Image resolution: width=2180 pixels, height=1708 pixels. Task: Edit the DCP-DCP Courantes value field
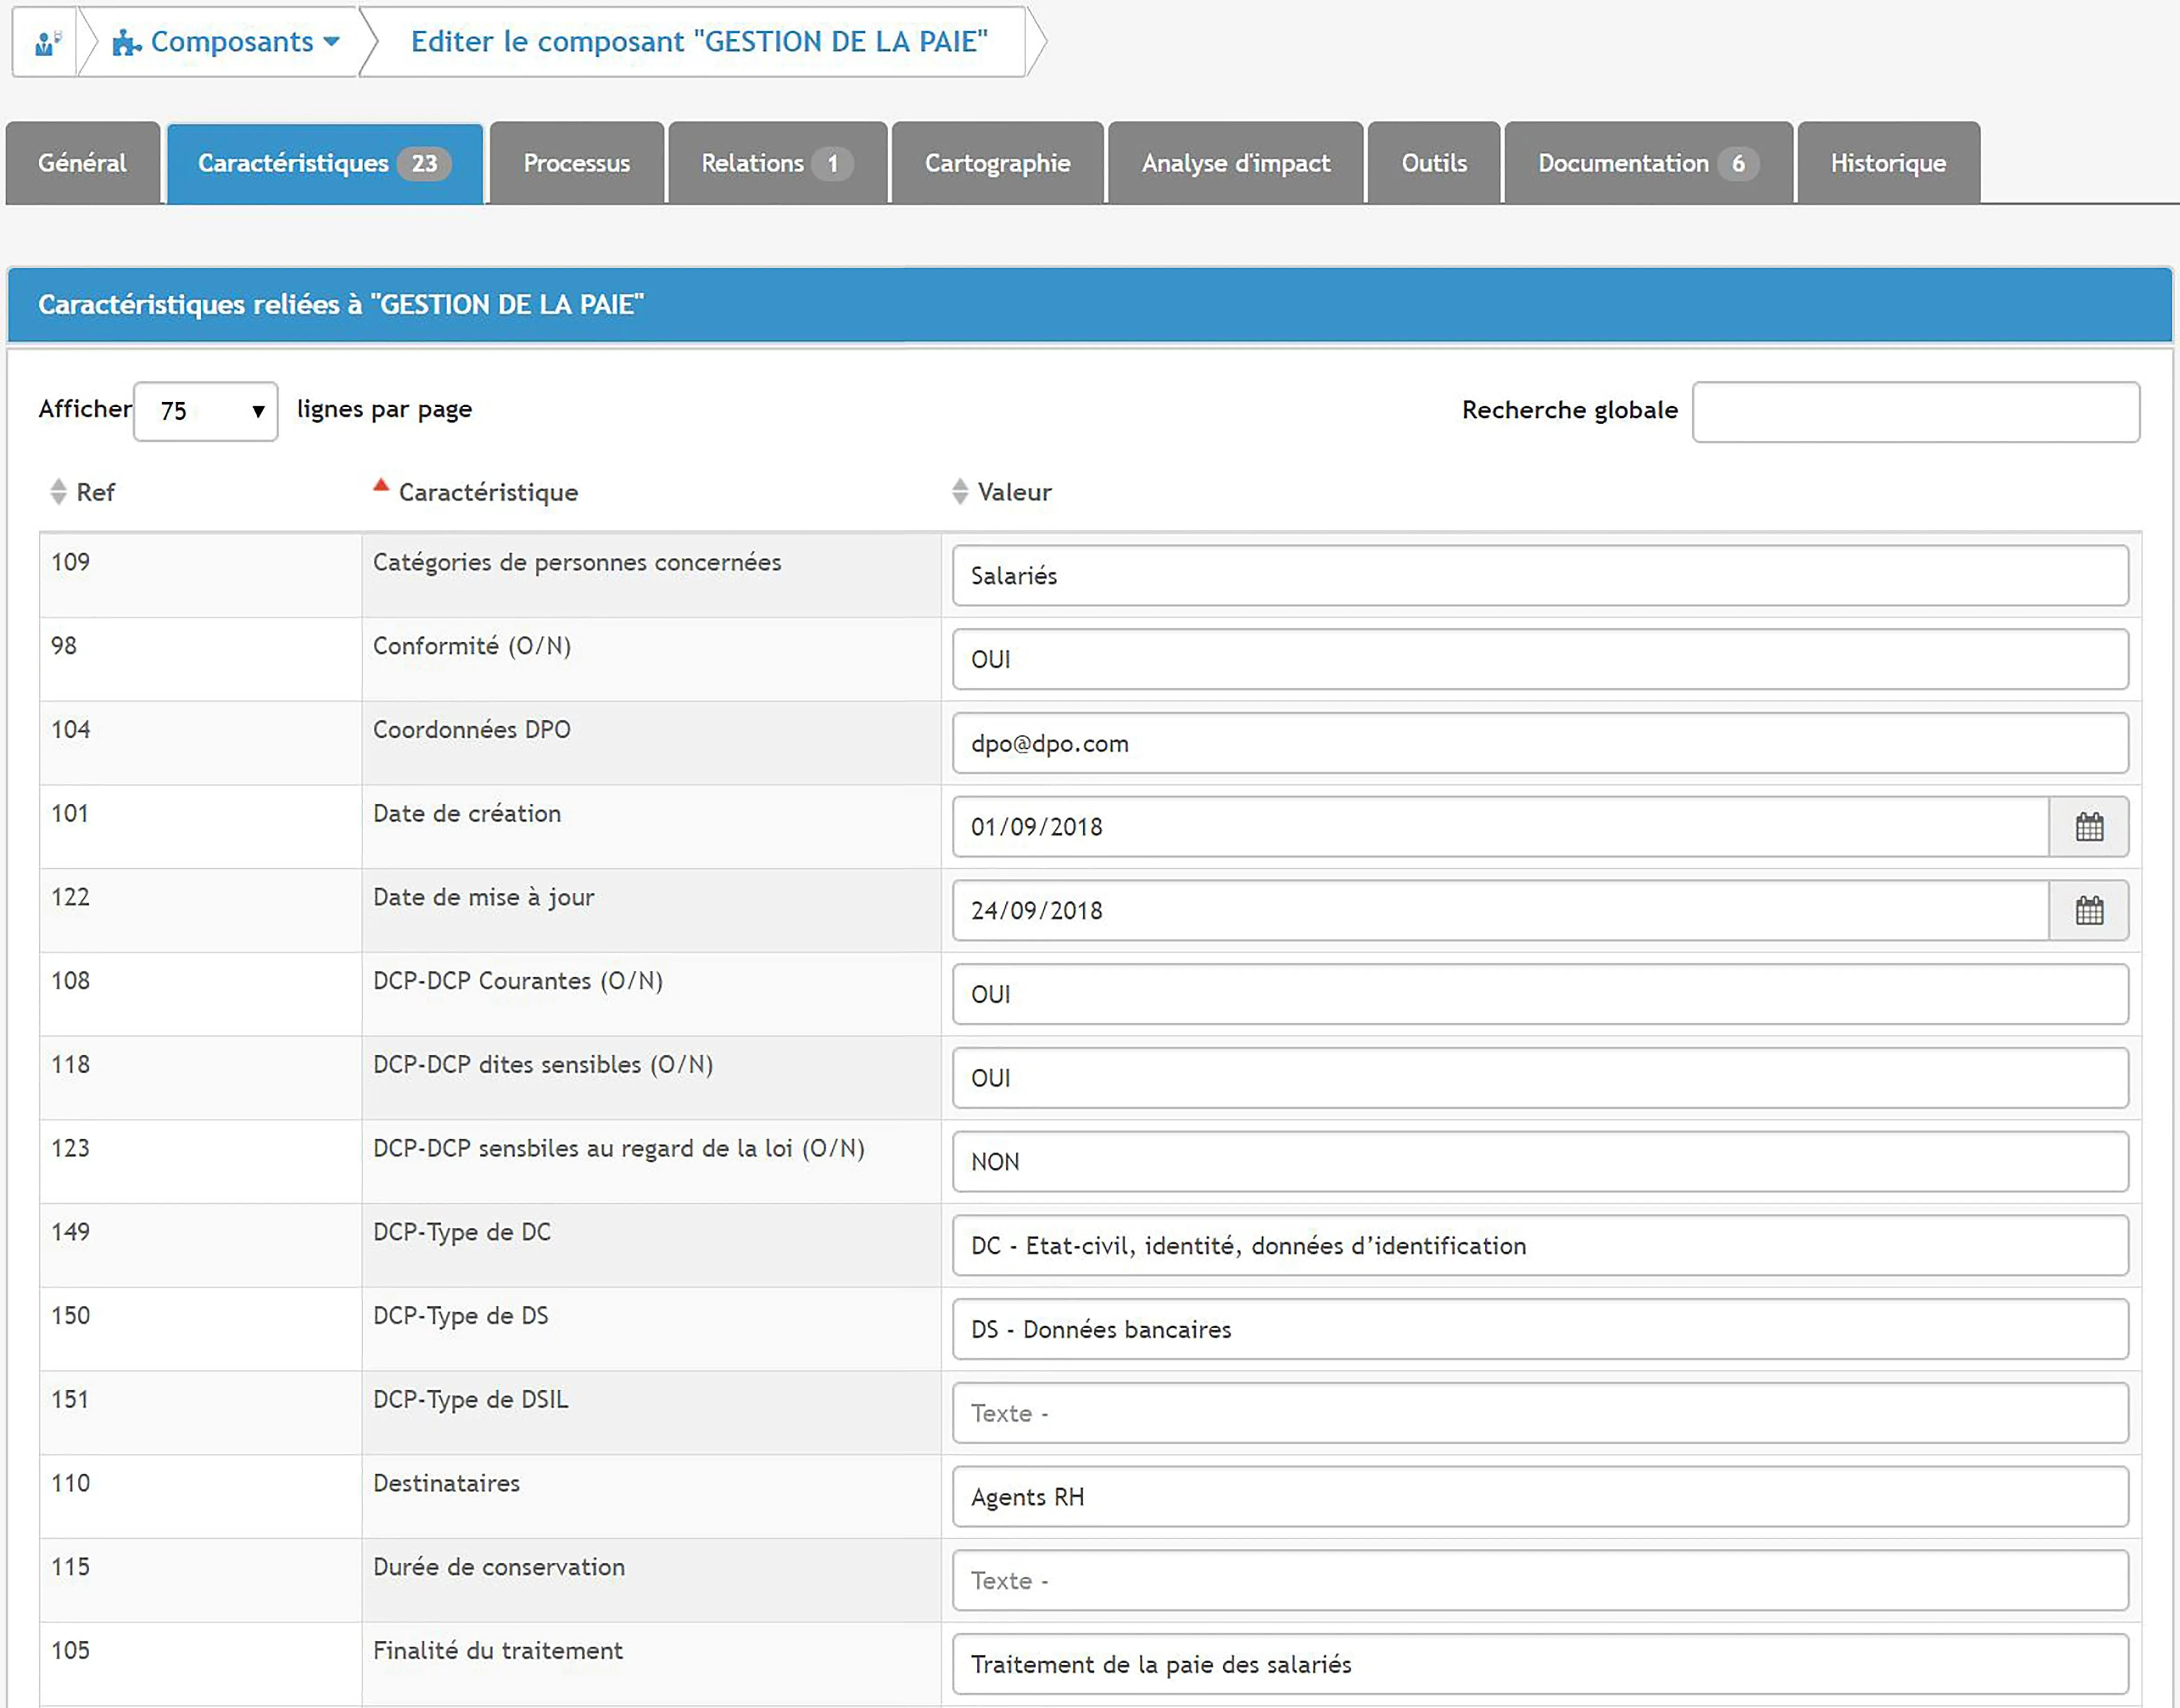[x=1540, y=994]
